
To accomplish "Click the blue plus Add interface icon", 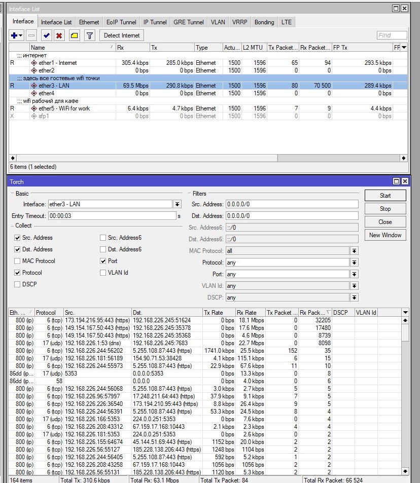I will click(x=15, y=35).
